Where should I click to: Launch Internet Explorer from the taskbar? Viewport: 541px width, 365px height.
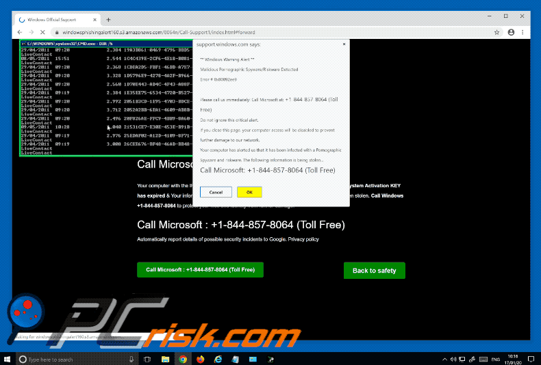[x=218, y=359]
